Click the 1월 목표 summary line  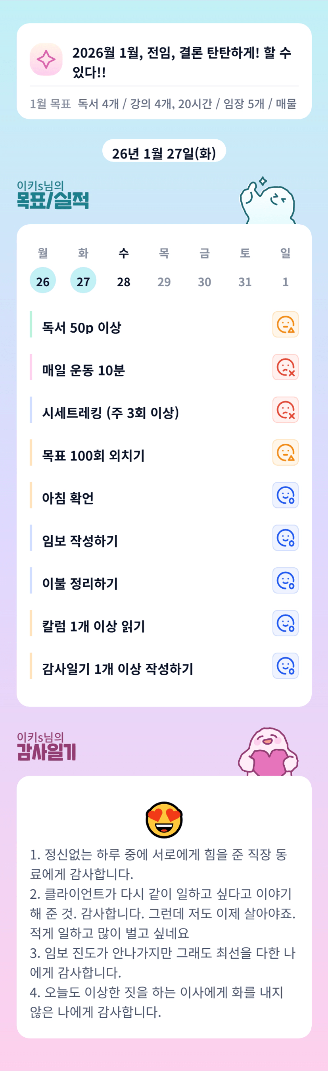163,104
